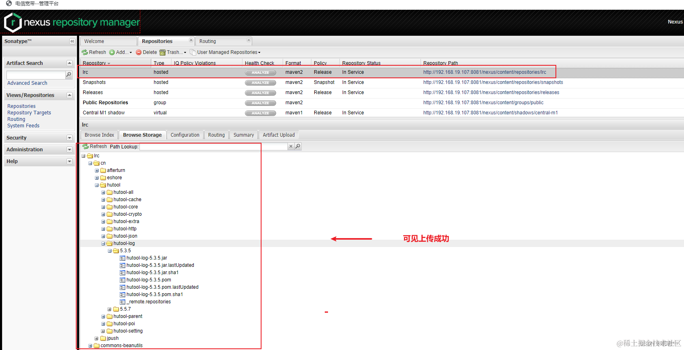The image size is (684, 350).
Task: Click the red Delete icon
Action: [x=139, y=52]
